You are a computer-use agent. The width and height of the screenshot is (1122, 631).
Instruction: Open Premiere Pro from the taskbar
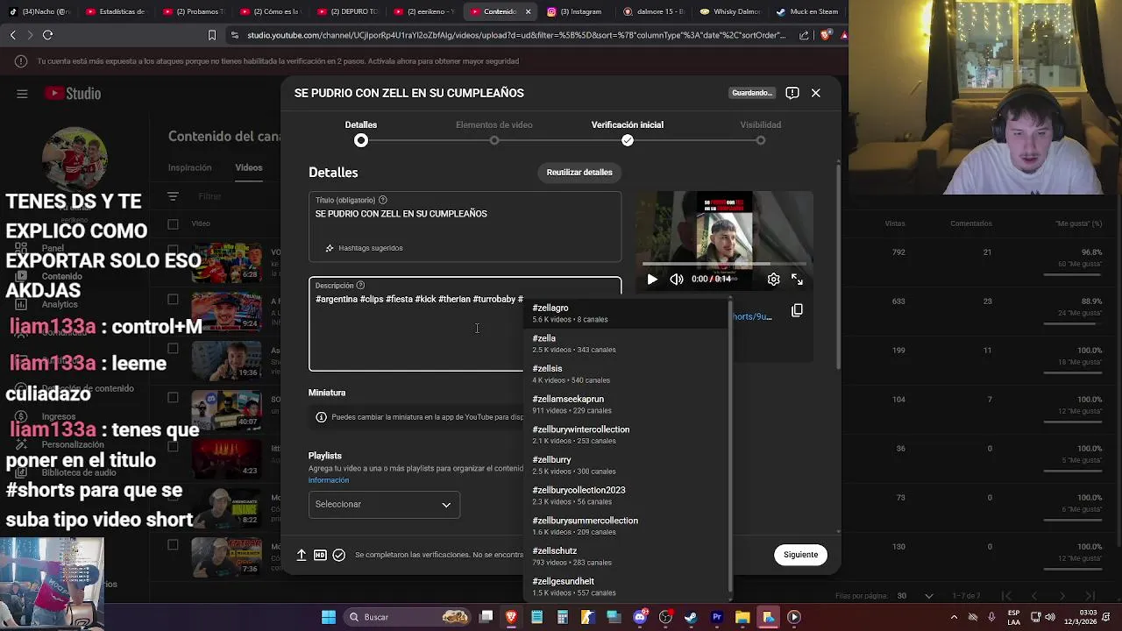(717, 617)
